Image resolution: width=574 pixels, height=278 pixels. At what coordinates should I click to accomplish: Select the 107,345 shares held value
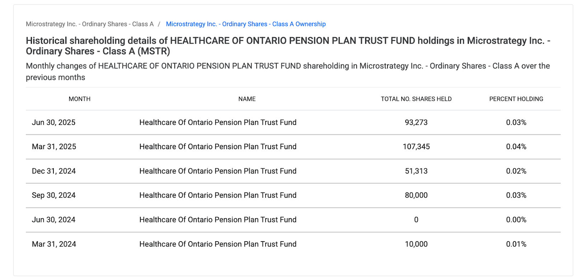[416, 147]
